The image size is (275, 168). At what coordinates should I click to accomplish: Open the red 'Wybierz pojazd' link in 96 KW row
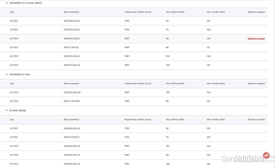pyautogui.click(x=256, y=39)
